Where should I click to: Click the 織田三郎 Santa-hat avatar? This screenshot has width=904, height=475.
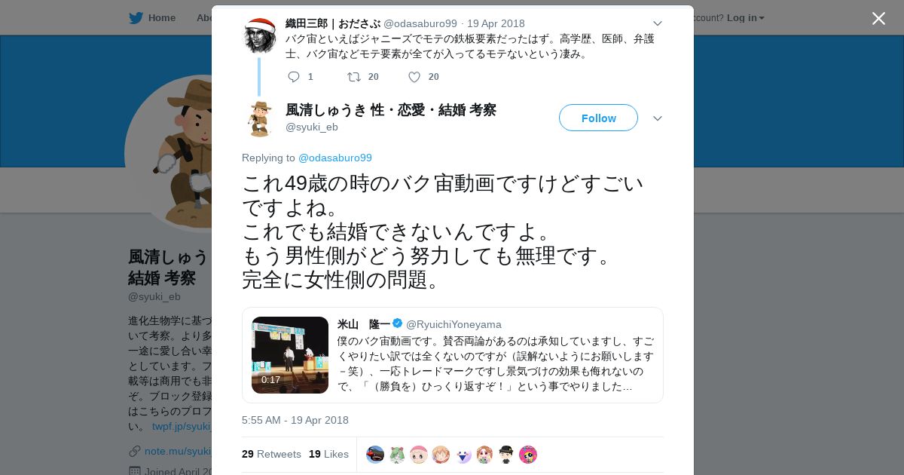(x=260, y=35)
